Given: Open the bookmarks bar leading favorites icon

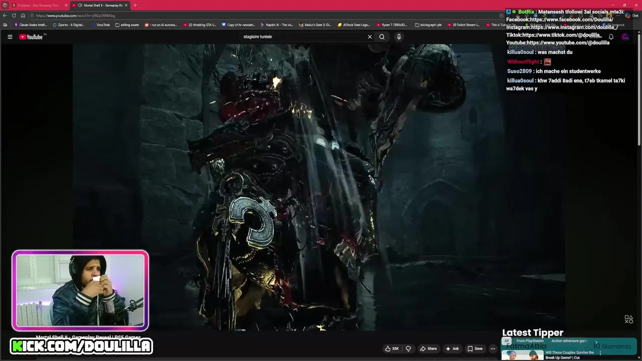Looking at the screenshot, I should click(x=5, y=25).
